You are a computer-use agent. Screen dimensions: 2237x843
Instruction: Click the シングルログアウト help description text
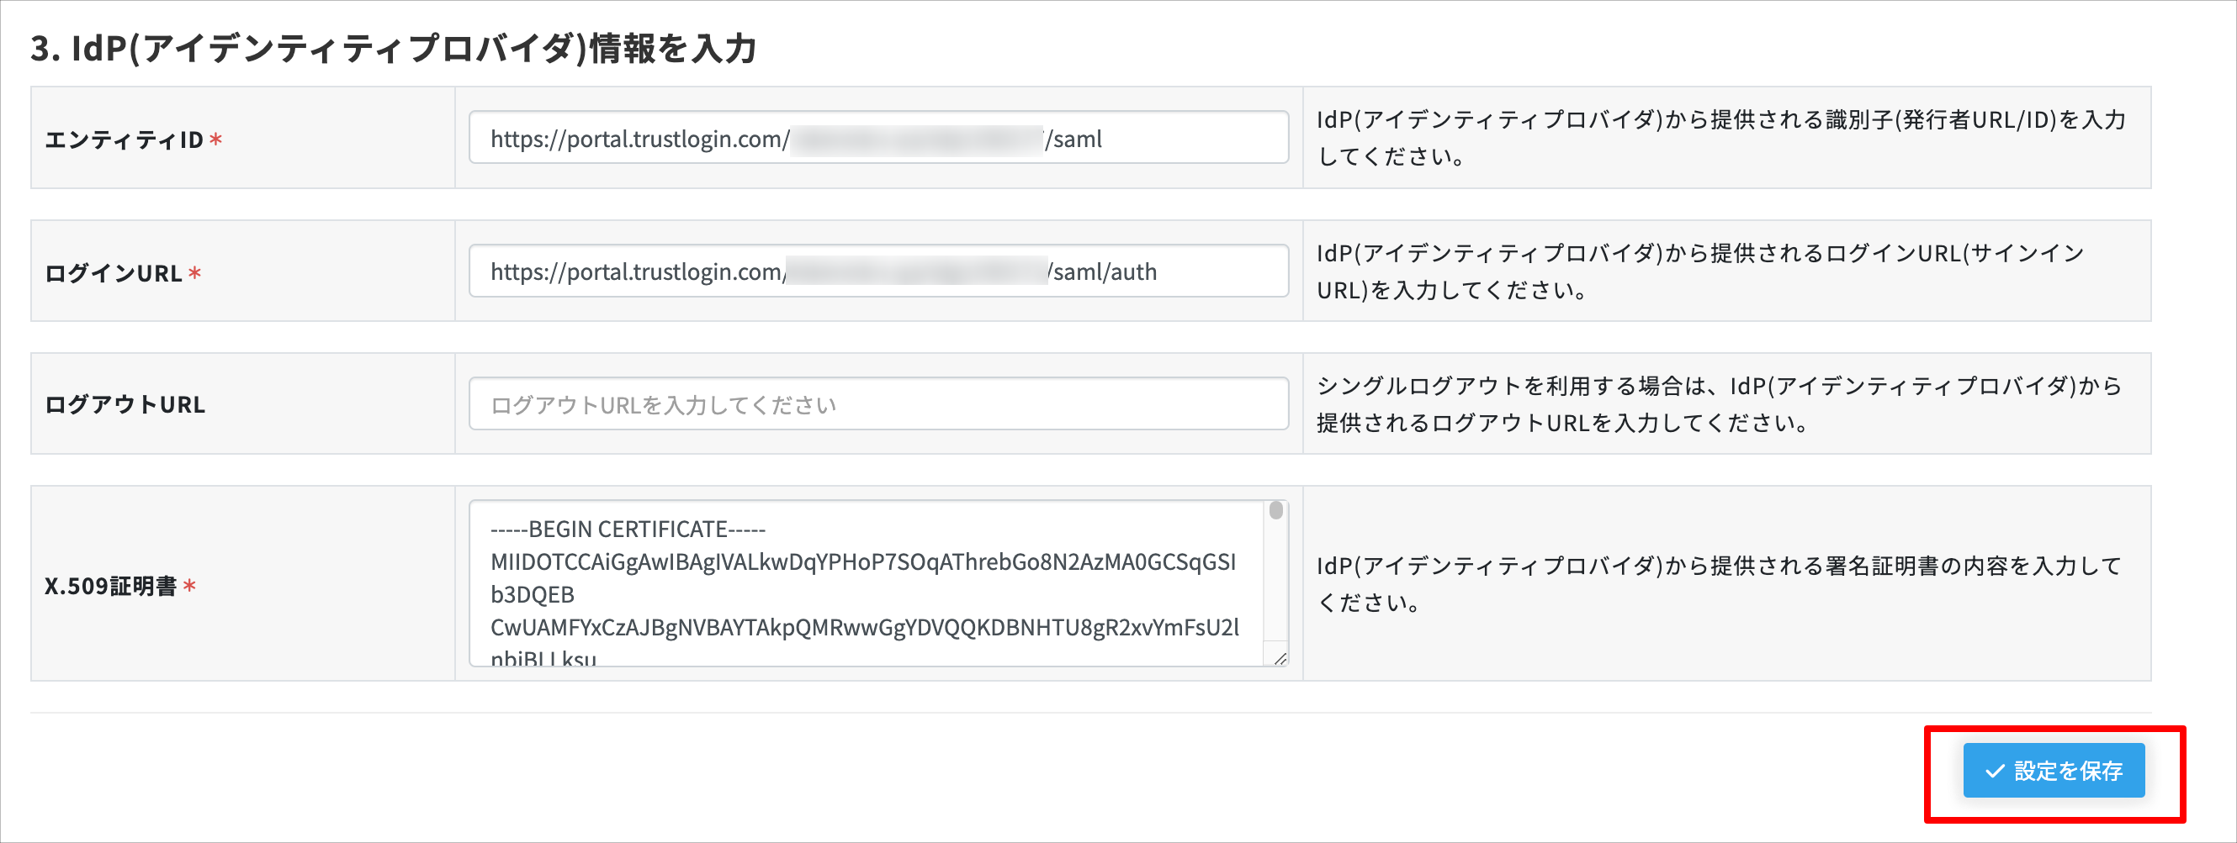click(x=1719, y=404)
